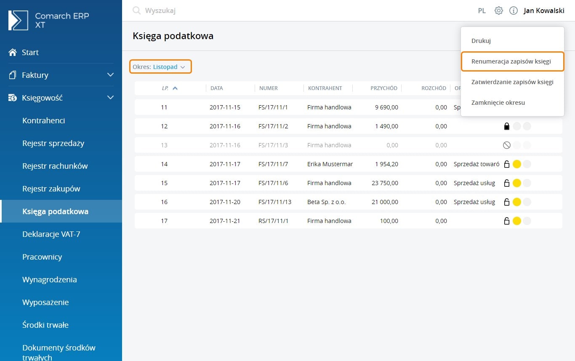Click the info icon in top bar

click(x=514, y=11)
